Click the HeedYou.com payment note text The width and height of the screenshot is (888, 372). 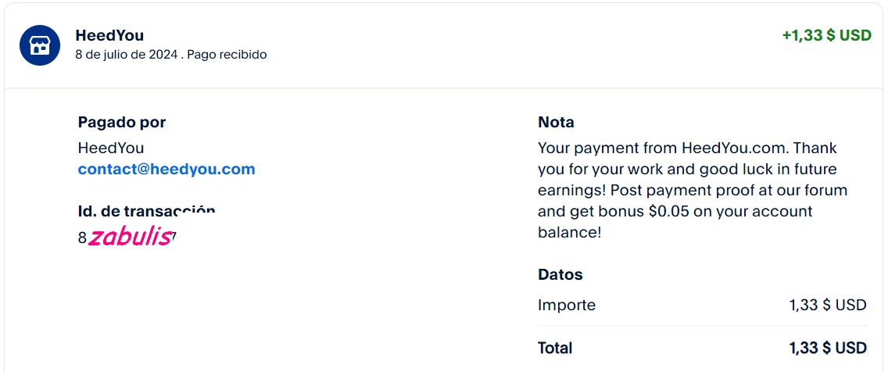tap(693, 190)
